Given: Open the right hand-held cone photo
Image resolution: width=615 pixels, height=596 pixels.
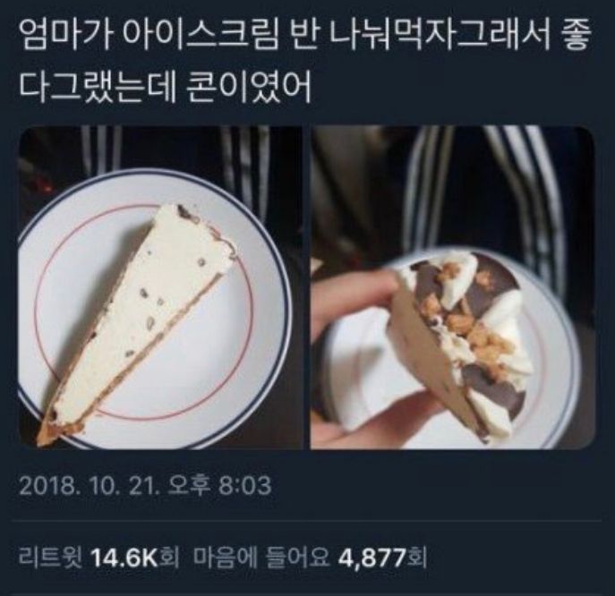Looking at the screenshot, I should pyautogui.click(x=453, y=287).
